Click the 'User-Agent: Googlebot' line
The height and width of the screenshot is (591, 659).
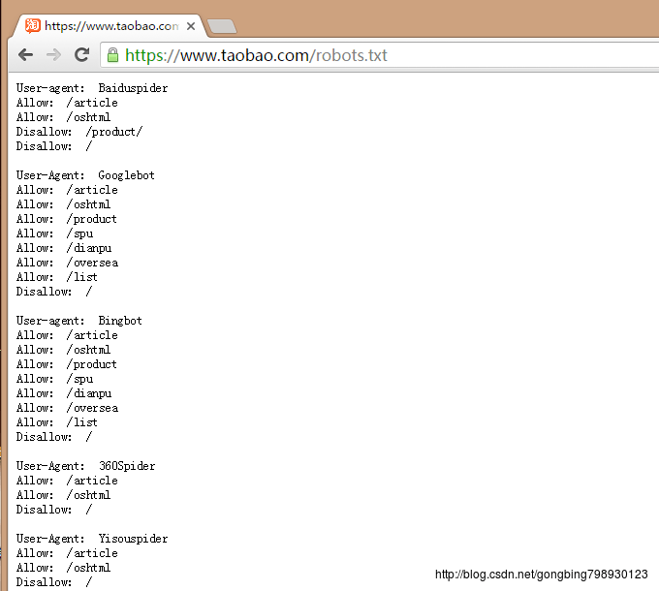[x=85, y=175]
